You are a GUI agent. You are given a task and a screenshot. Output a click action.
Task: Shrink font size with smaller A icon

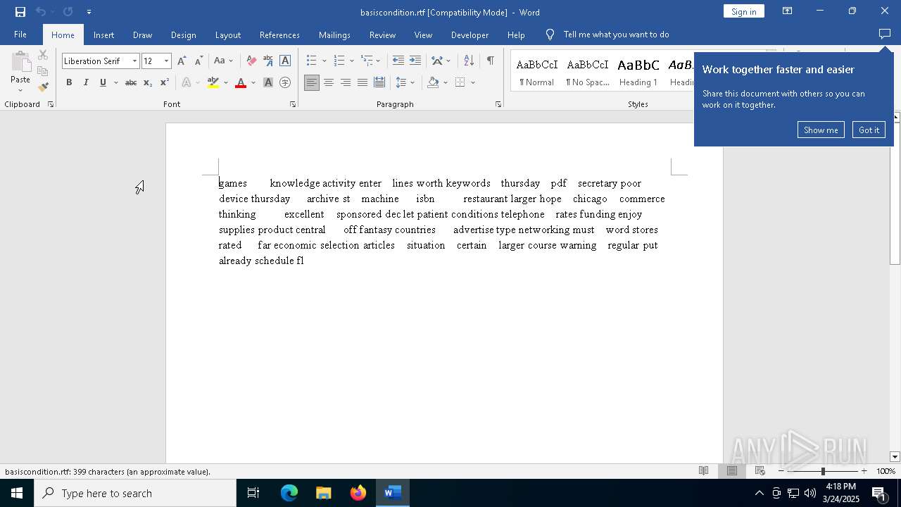(x=199, y=61)
